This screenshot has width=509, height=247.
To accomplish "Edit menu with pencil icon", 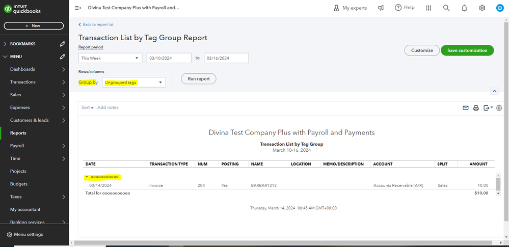I will 63,57.
